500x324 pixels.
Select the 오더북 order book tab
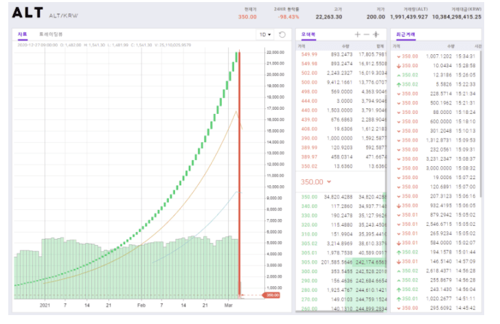[x=308, y=34]
